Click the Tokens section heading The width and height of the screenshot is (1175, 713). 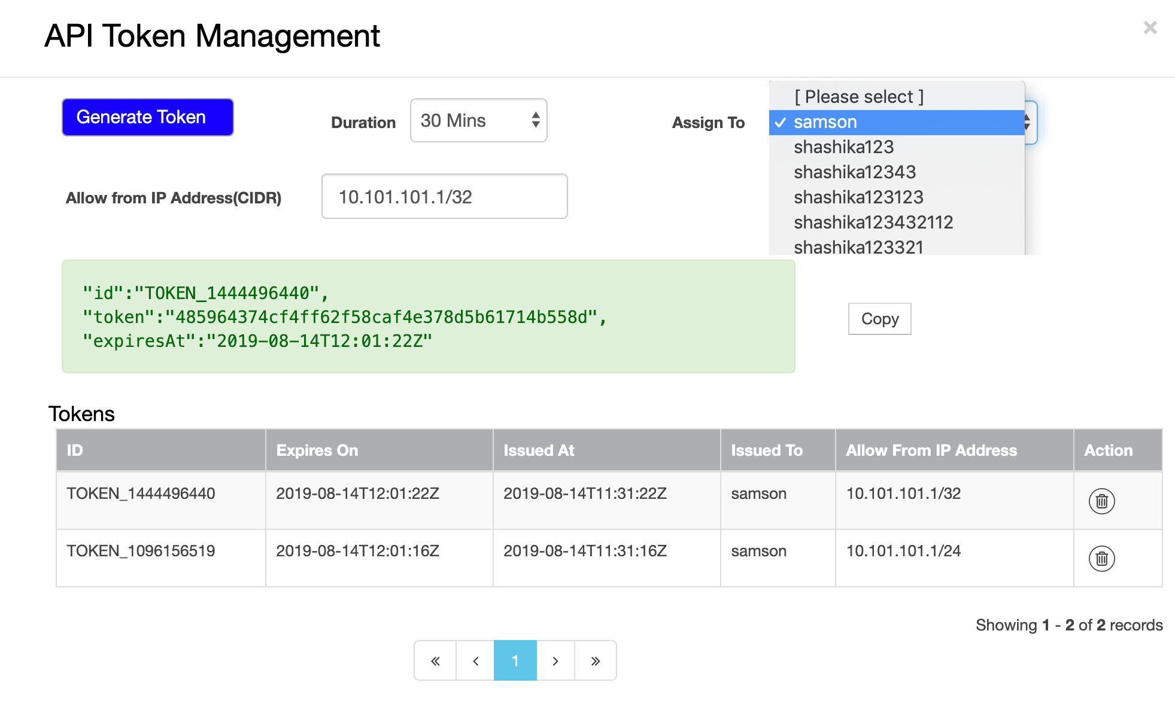point(81,414)
